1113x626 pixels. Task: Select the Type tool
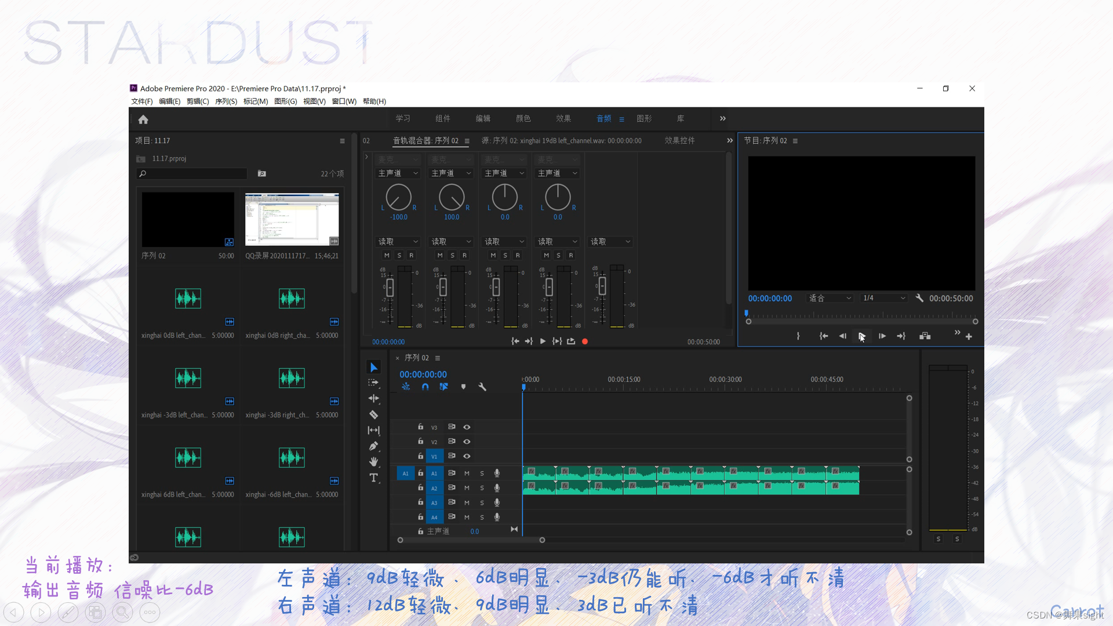(x=374, y=478)
